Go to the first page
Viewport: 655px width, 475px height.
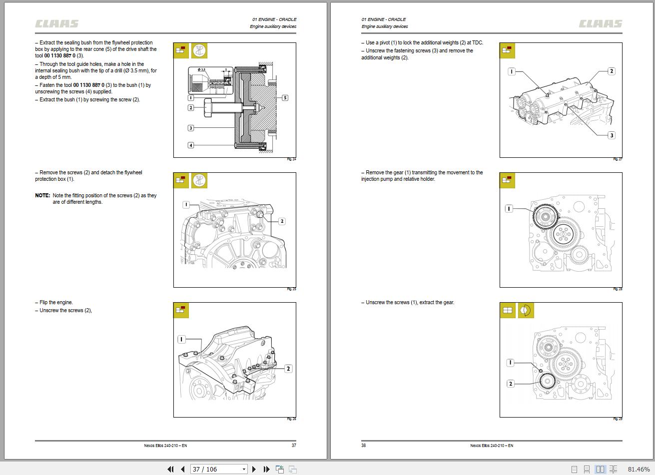click(x=170, y=469)
